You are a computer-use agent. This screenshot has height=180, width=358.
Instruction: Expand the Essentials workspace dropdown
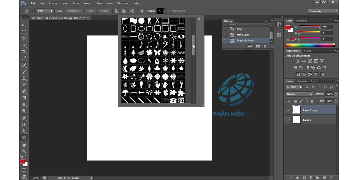point(323,11)
